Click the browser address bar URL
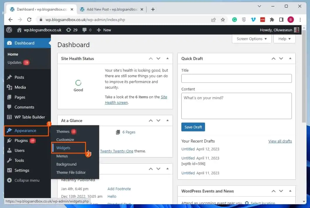 tap(85, 20)
